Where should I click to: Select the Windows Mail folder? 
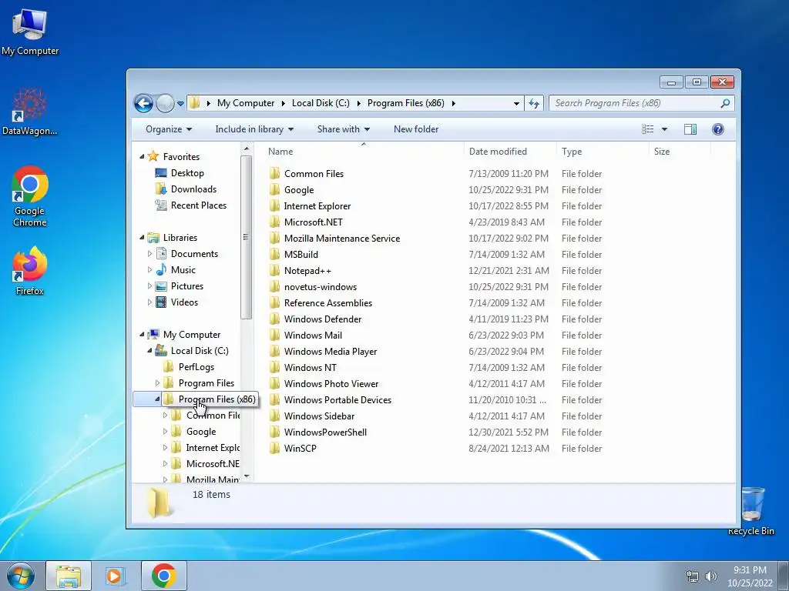[313, 336]
